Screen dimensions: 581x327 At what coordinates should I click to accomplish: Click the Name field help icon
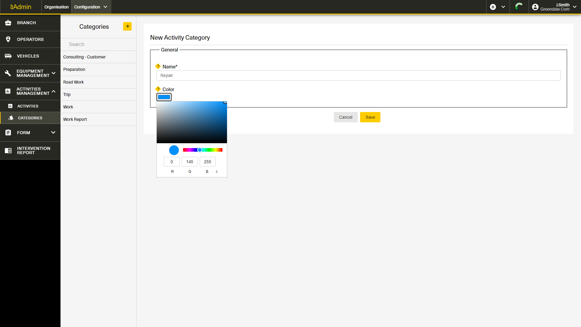click(158, 66)
